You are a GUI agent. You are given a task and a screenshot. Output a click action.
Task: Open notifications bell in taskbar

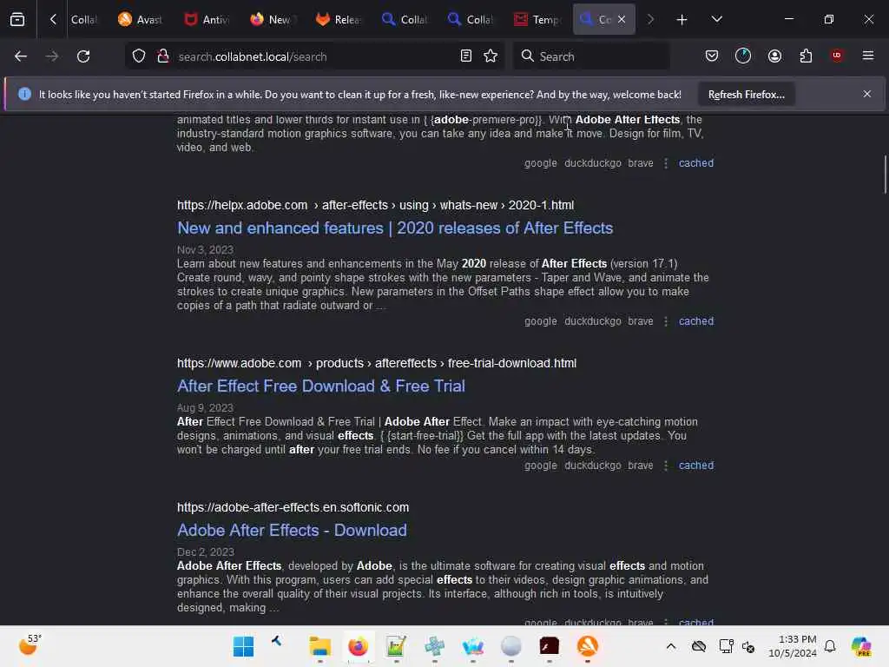pyautogui.click(x=830, y=646)
